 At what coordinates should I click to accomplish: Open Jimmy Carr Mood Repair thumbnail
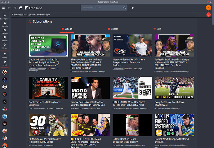90,88
